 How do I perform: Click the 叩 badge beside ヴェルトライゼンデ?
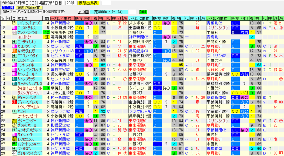(x=14, y=153)
